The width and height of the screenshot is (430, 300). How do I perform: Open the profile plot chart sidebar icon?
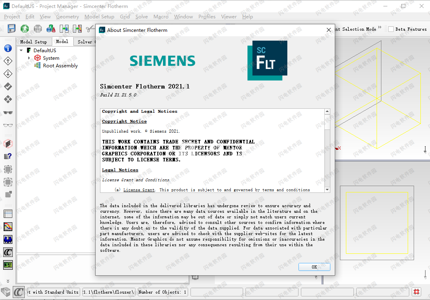(8, 227)
